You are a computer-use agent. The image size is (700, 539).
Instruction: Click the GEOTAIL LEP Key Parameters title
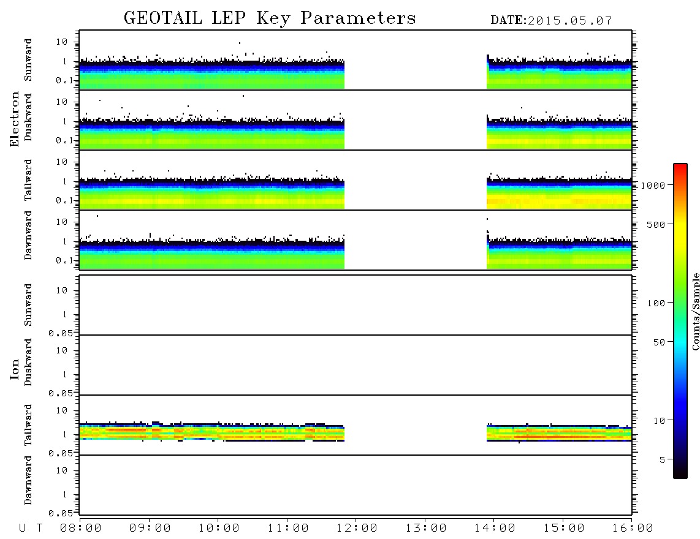tap(270, 18)
